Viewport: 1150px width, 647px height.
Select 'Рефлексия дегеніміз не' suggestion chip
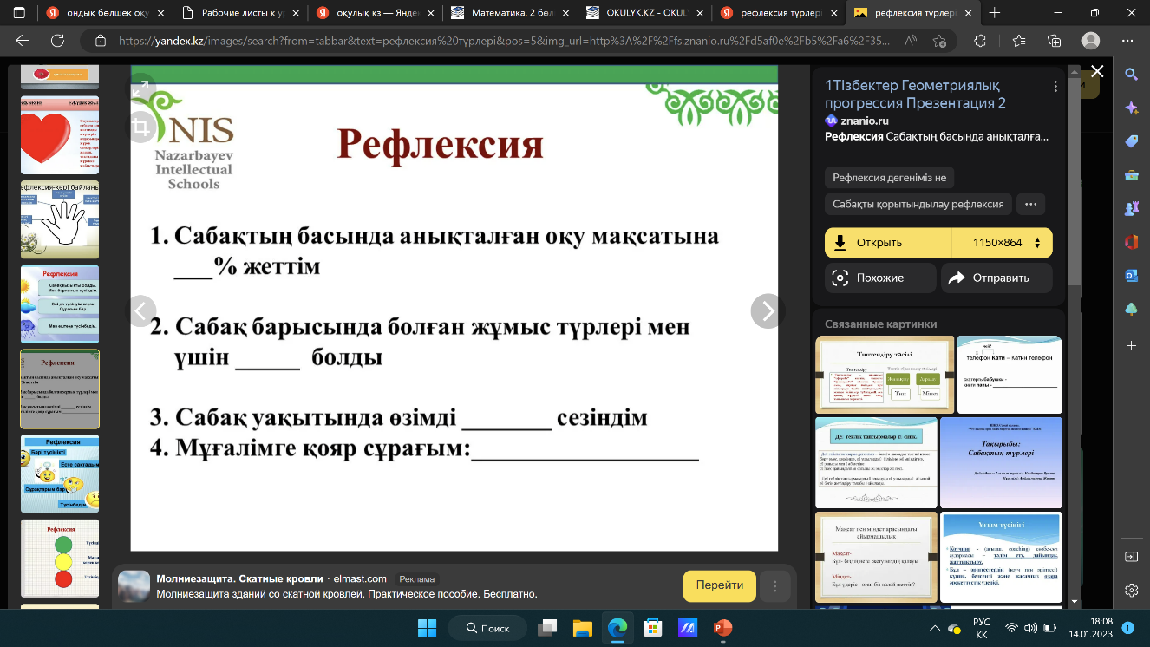coord(890,178)
